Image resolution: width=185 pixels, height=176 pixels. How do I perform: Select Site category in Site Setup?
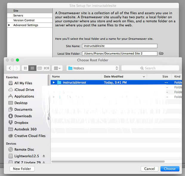point(30,11)
